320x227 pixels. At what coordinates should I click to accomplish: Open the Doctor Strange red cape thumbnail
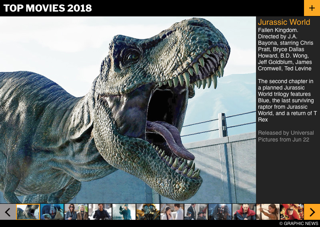tap(244, 212)
